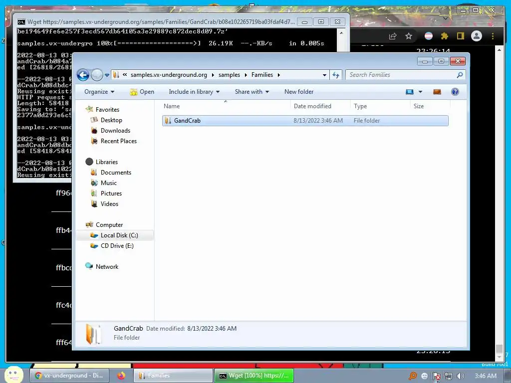Open recent pages dropdown beside Forward arrow
Screen dimensions: 511x383
[x=107, y=75]
